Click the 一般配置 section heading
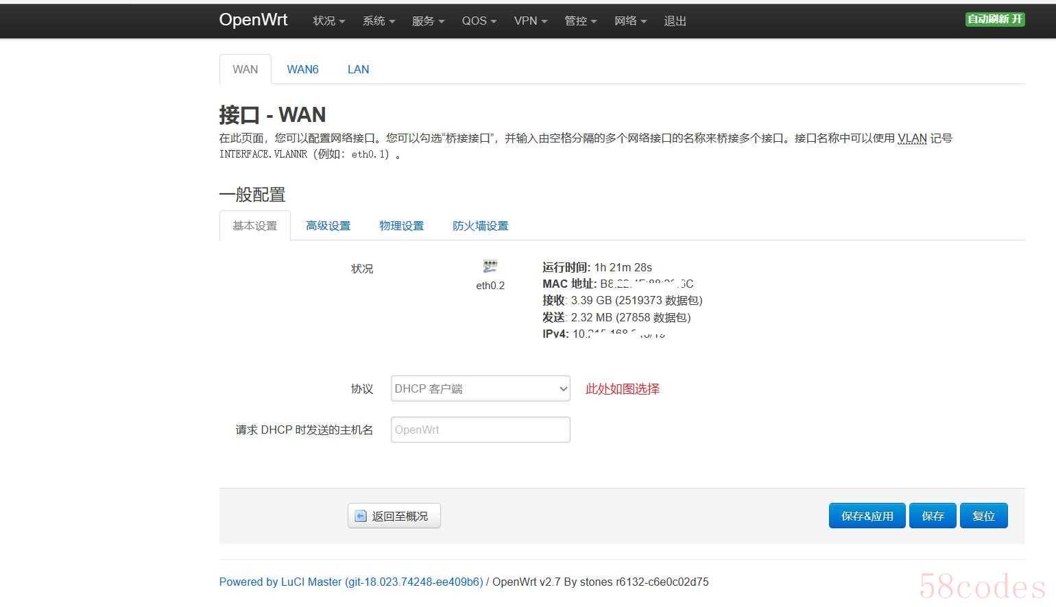The width and height of the screenshot is (1056, 607). click(252, 195)
